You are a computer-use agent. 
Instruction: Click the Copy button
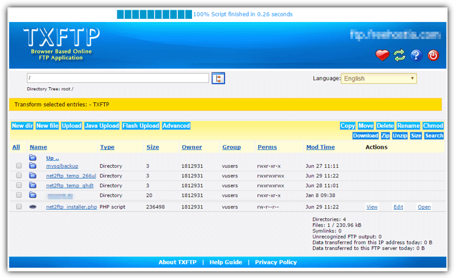point(347,126)
